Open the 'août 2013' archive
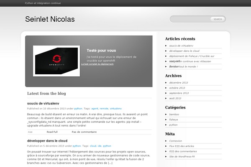251x167 pixels. click(175, 99)
